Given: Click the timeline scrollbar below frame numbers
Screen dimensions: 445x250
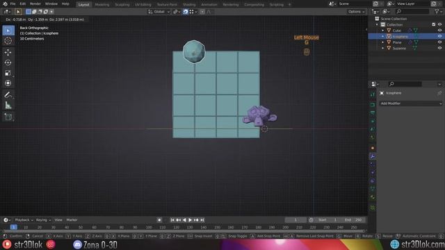Looking at the screenshot, I should pyautogui.click(x=184, y=231).
